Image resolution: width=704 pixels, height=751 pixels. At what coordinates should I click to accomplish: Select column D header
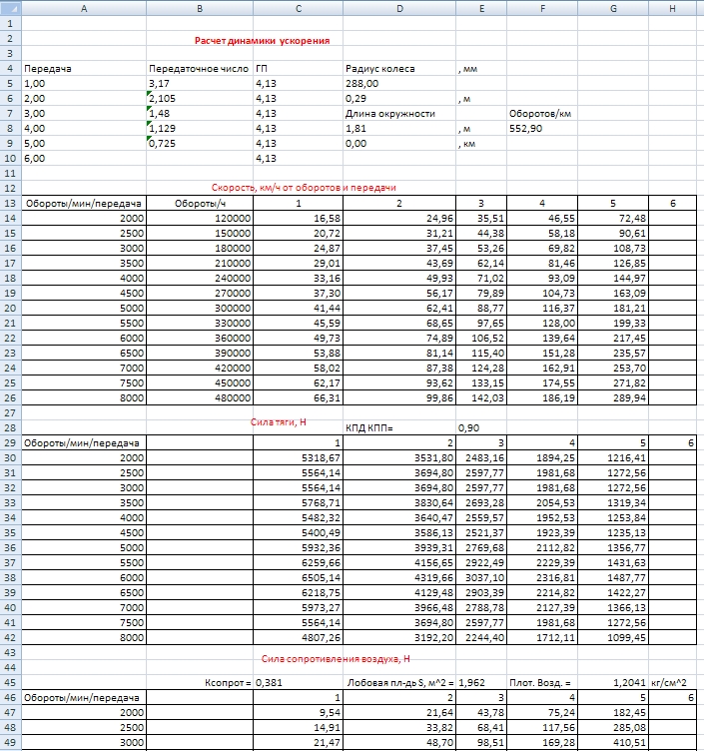tap(397, 8)
